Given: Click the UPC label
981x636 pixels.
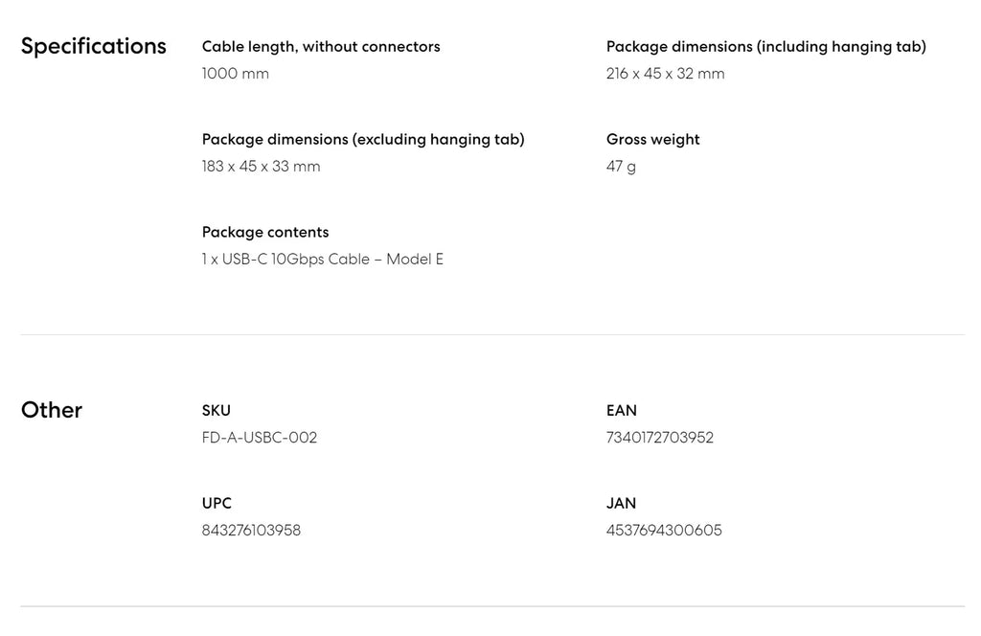Looking at the screenshot, I should click(x=217, y=504).
